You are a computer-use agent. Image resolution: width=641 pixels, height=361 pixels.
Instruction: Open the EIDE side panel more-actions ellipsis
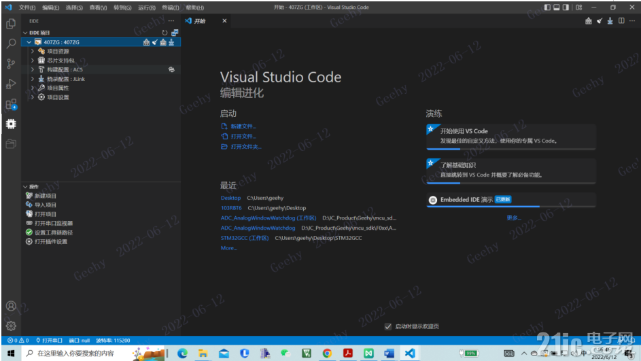click(171, 21)
